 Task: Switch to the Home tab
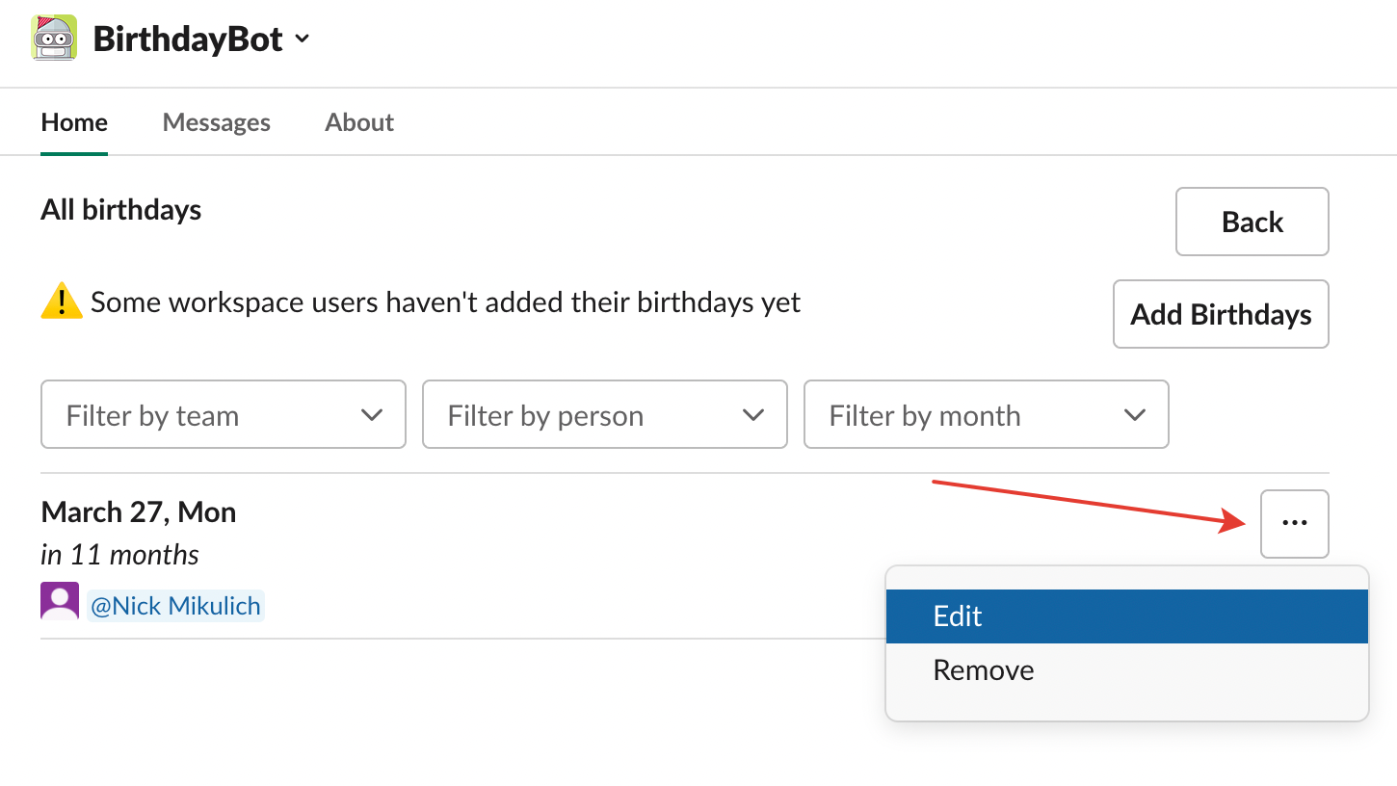[x=74, y=122]
